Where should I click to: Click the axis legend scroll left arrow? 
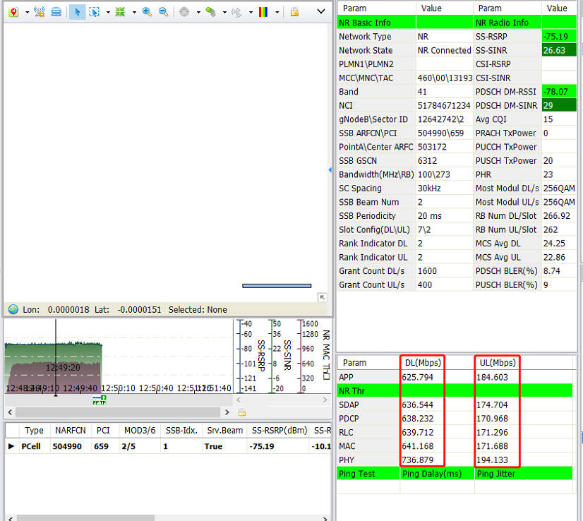[x=239, y=400]
